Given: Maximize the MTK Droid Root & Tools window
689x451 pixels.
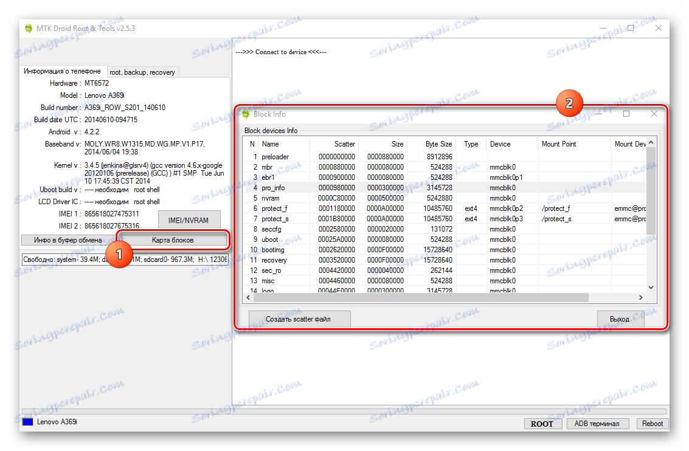Looking at the screenshot, I should coord(631,28).
